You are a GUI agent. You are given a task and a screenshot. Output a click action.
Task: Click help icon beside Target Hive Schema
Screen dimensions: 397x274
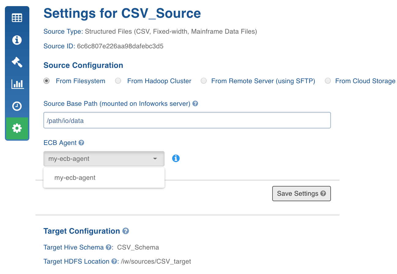click(x=108, y=247)
